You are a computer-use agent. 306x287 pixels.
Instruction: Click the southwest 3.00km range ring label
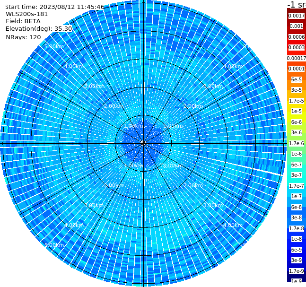pos(94,205)
